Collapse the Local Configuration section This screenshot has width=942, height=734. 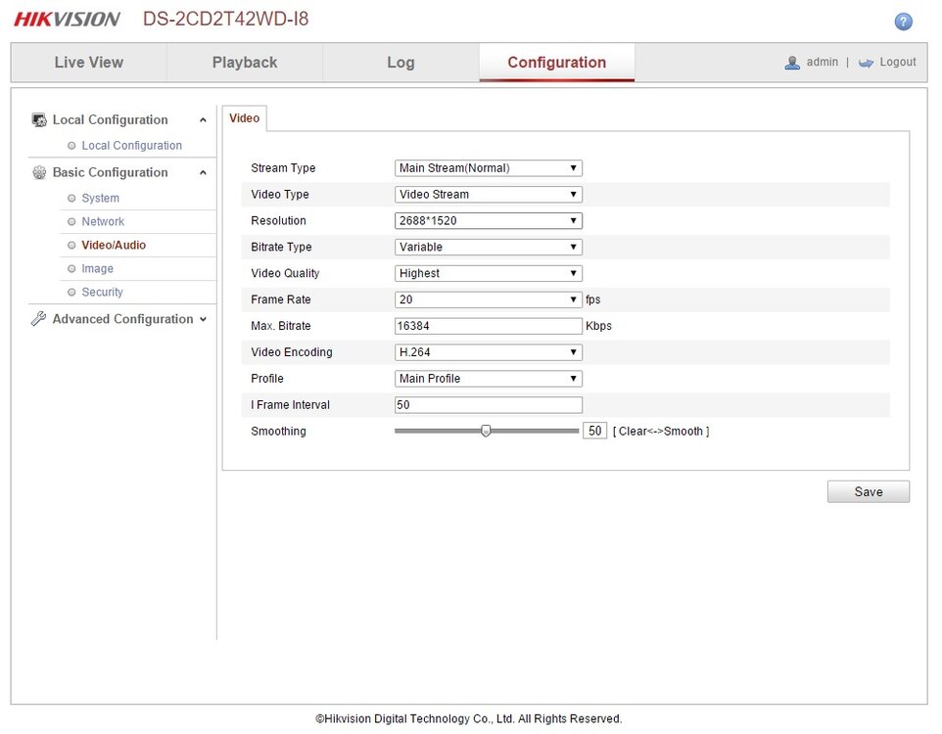click(203, 120)
